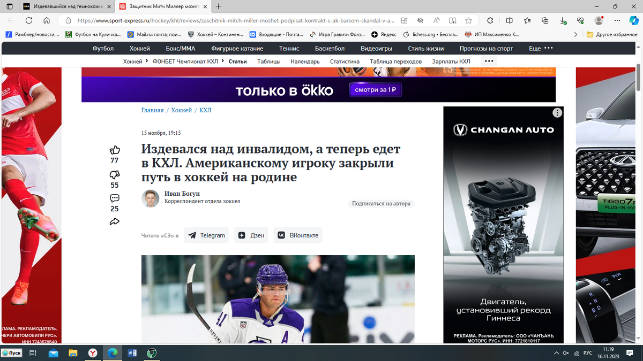Open the Баскетбол section
643x361 pixels.
[330, 48]
